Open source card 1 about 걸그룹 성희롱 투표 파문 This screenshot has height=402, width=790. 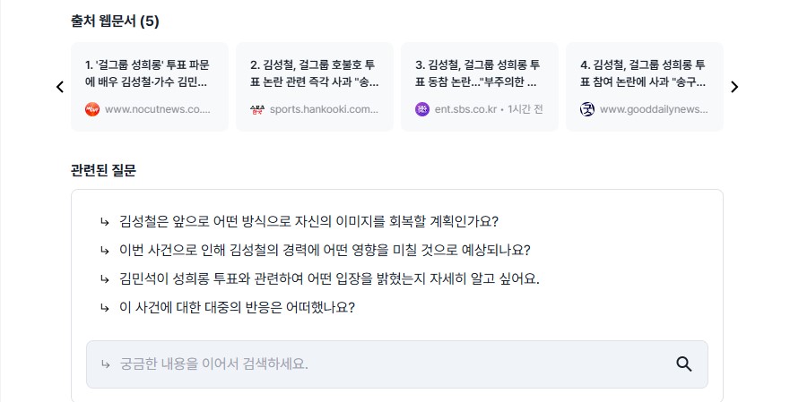click(x=150, y=87)
